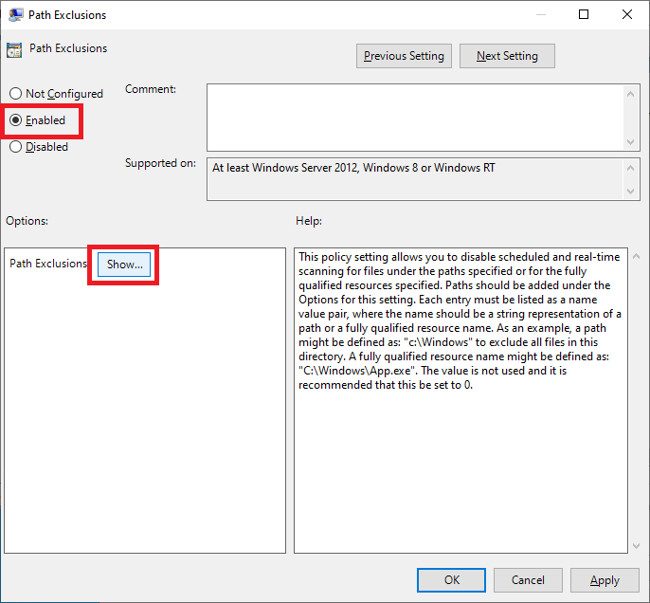Click inside the Comment text field
The height and width of the screenshot is (603, 650).
(414, 116)
